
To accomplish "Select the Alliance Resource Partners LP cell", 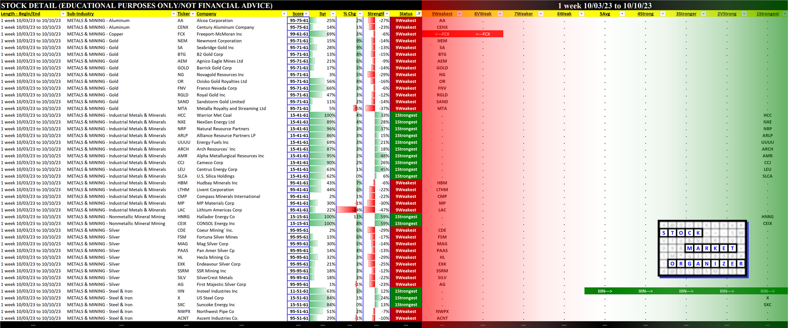I will tap(242, 135).
